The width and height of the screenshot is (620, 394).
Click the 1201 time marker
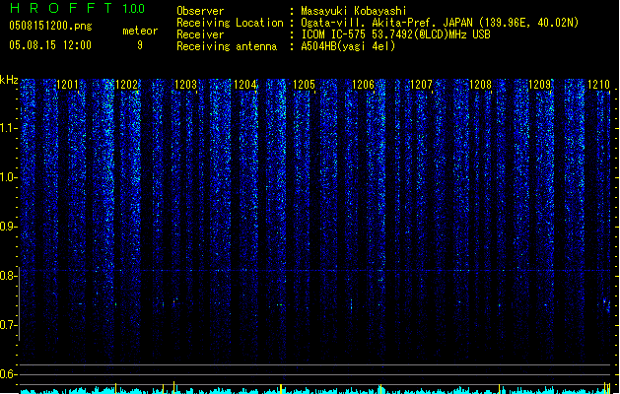67,85
